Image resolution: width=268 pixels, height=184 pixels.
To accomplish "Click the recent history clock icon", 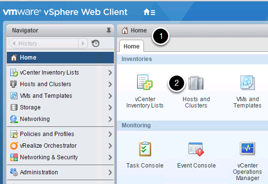I will click(95, 44).
